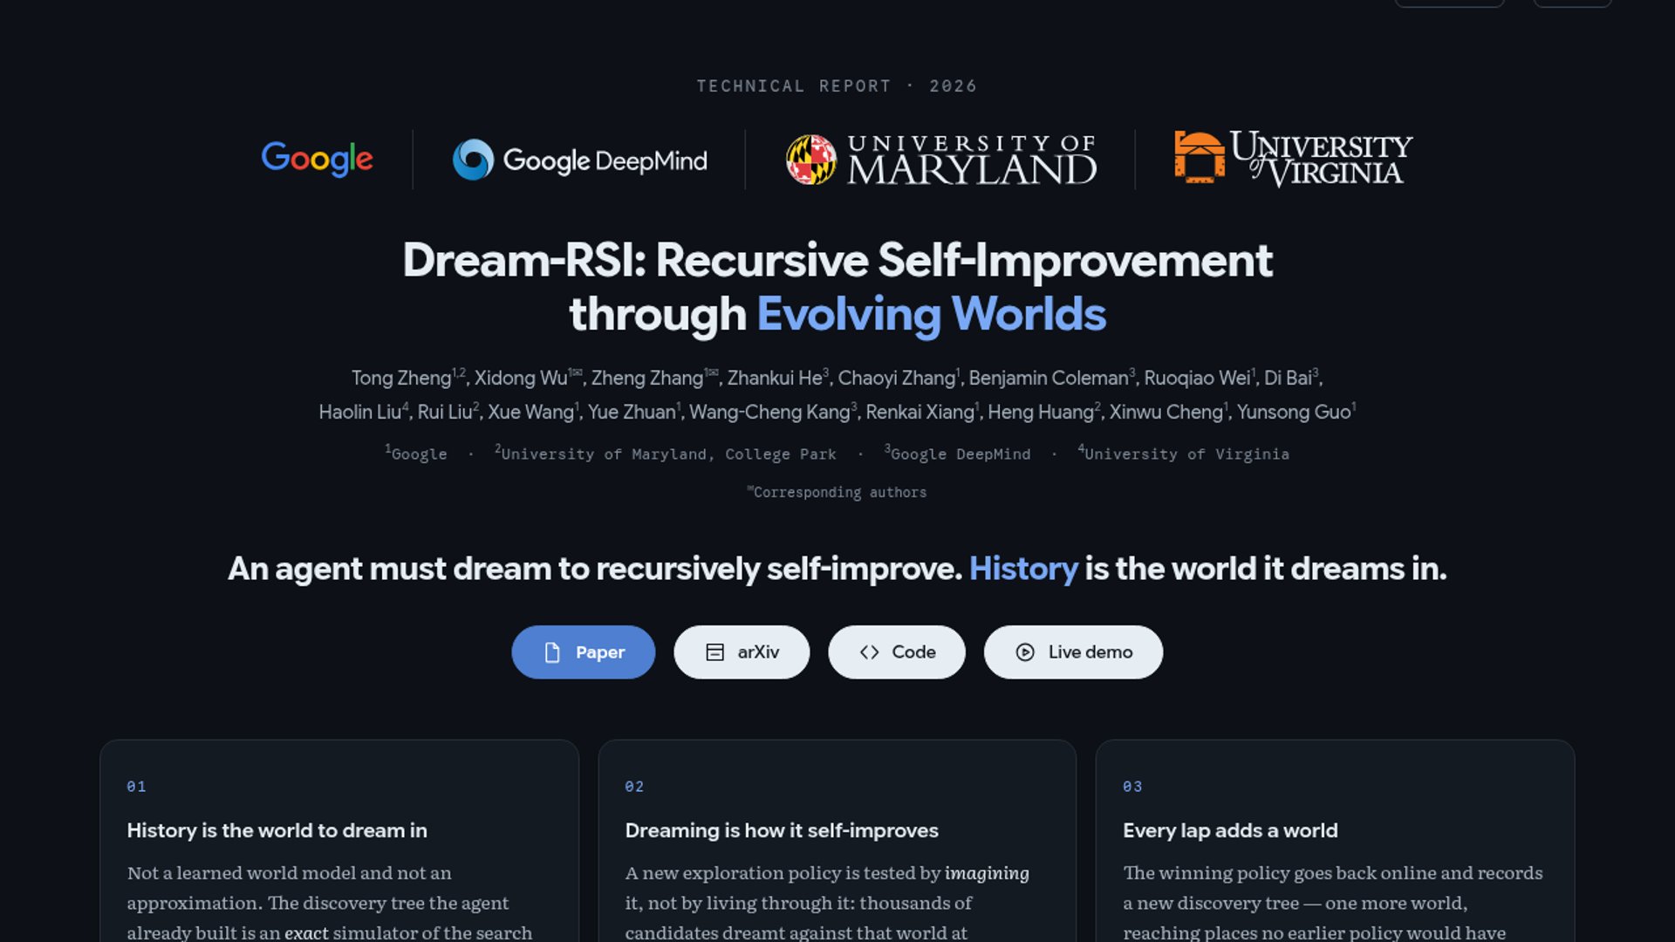Click author name Heng Huang
The height and width of the screenshot is (942, 1675).
click(x=1041, y=413)
